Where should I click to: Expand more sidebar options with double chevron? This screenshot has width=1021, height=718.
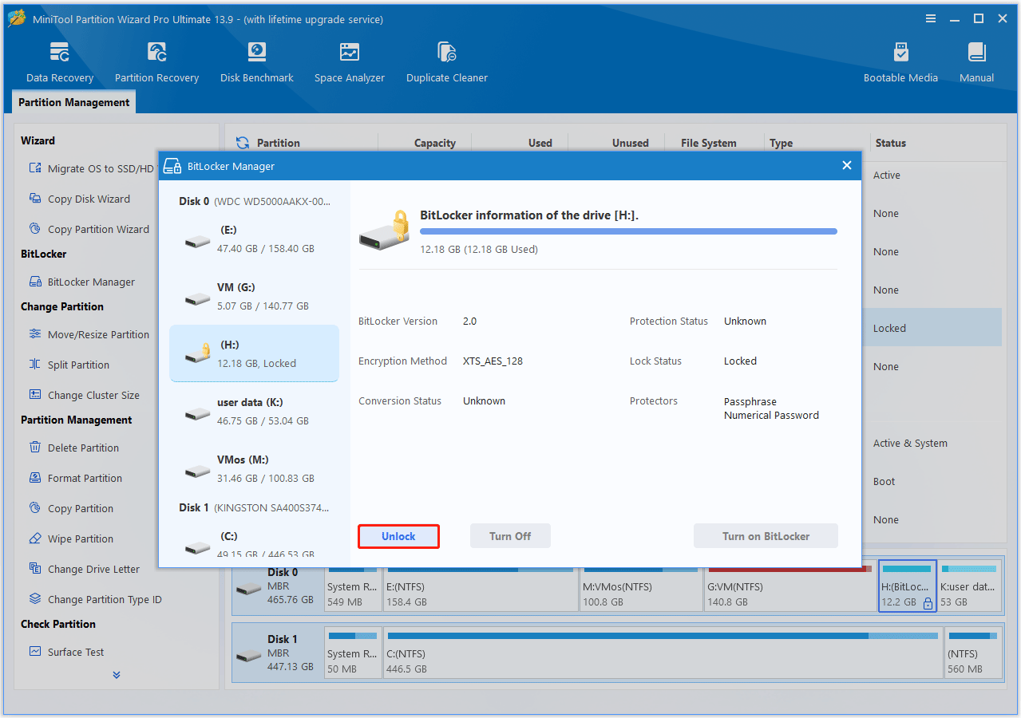(117, 675)
